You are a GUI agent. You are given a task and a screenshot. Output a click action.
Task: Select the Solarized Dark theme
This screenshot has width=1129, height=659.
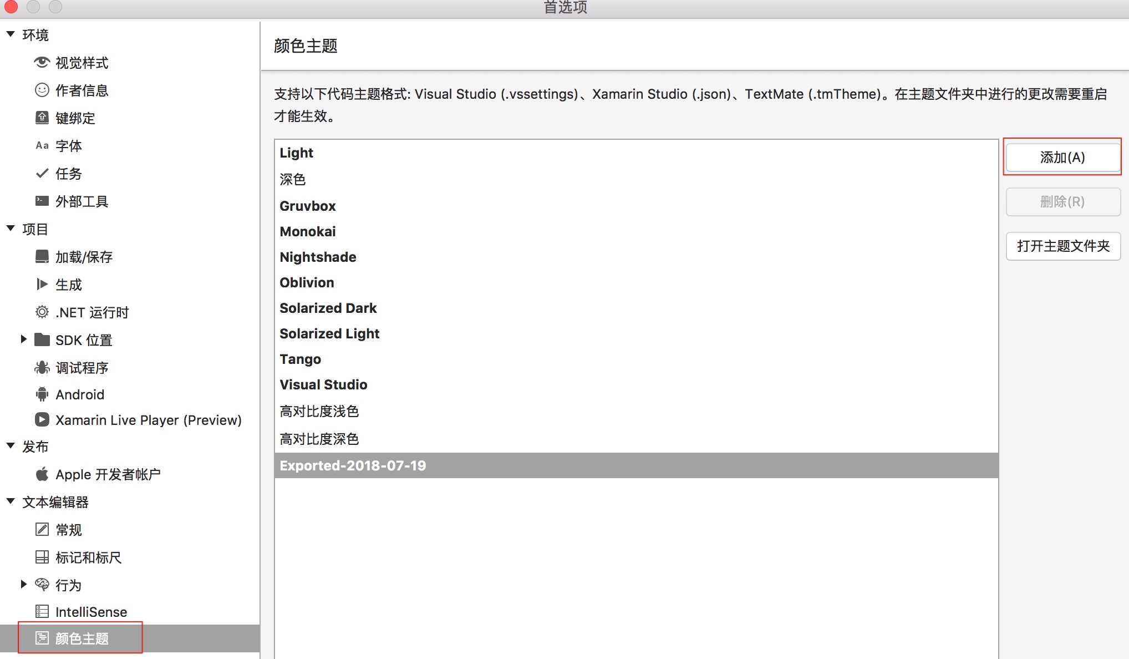pos(328,308)
